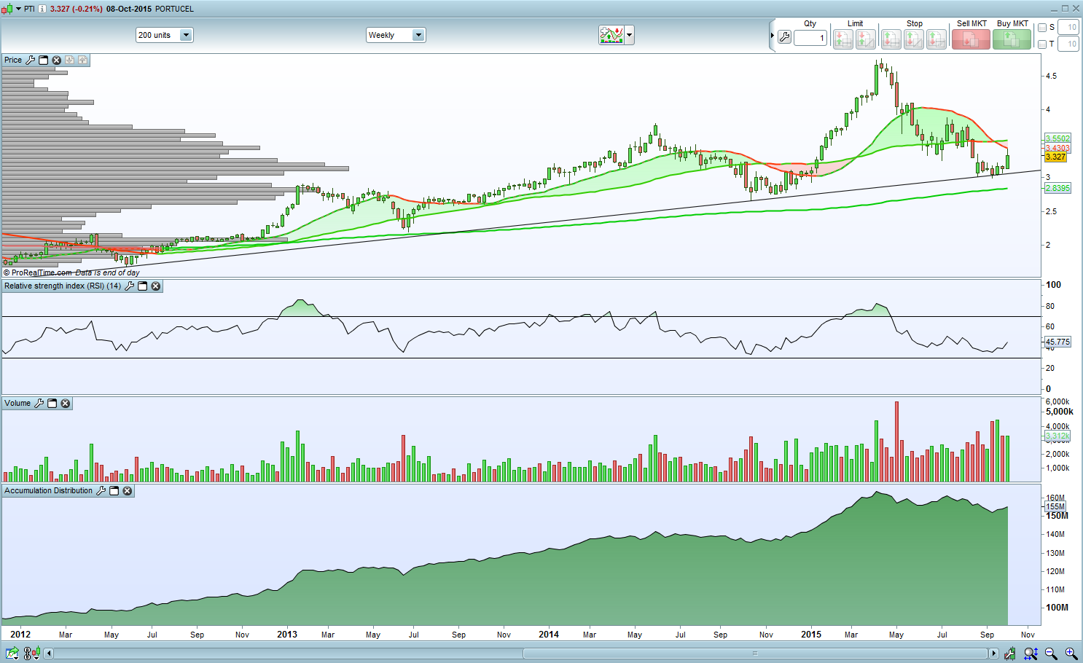
Task: Click the horizontal chart scrollbar thumb
Action: pyautogui.click(x=755, y=654)
